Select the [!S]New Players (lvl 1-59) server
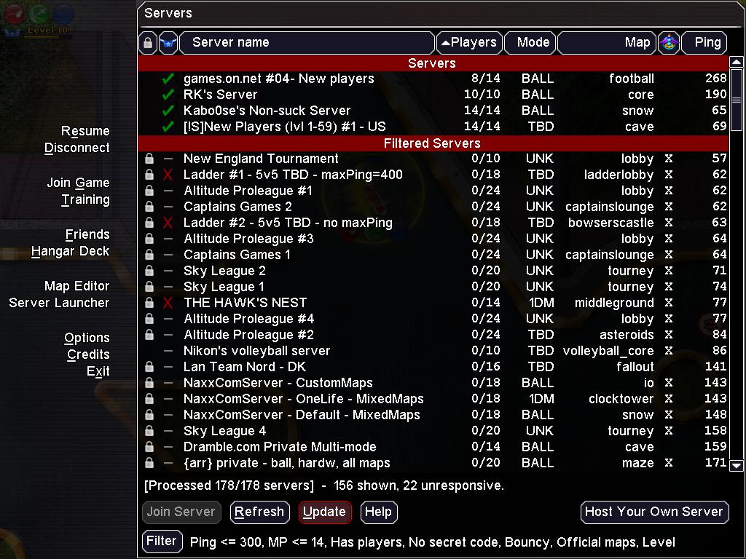 click(433, 127)
